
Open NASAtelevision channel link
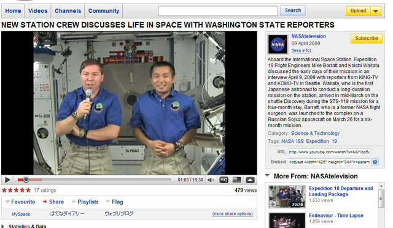(308, 36)
